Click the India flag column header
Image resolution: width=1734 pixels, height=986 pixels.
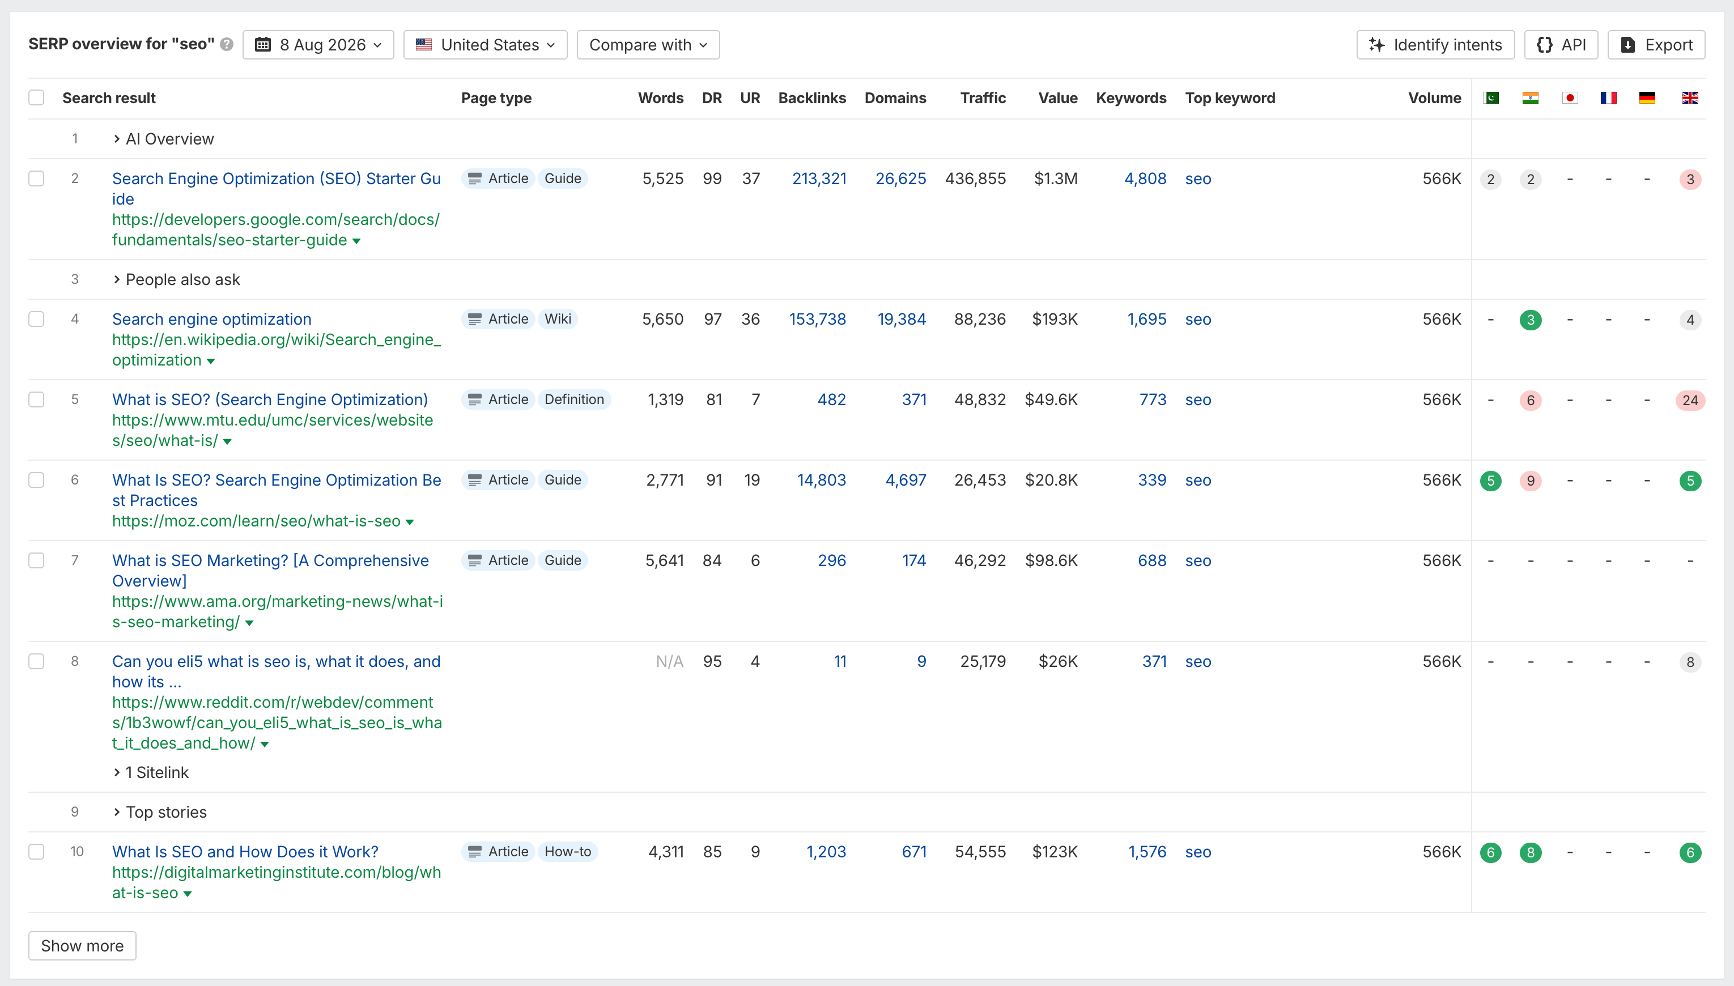[x=1530, y=98]
